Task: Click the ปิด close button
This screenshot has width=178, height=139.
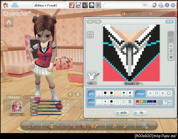Action: tap(140, 113)
